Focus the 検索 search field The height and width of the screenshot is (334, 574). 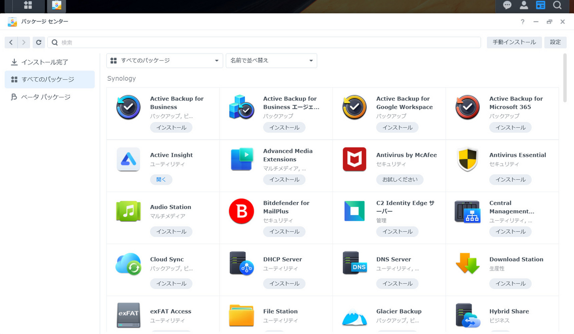pos(264,43)
